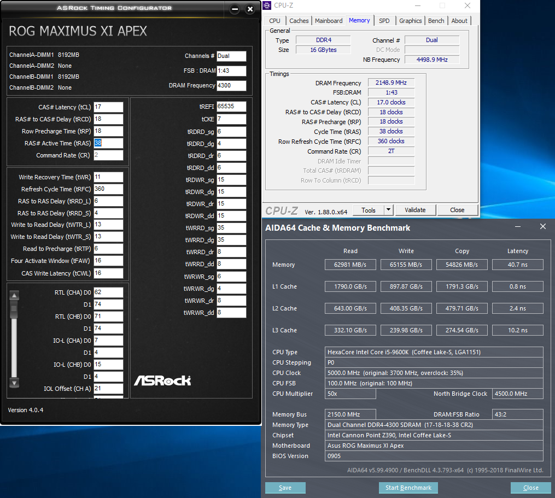Click the scrollbar down arrow in timing panel
Viewport: 555px width, 498px height.
15,383
